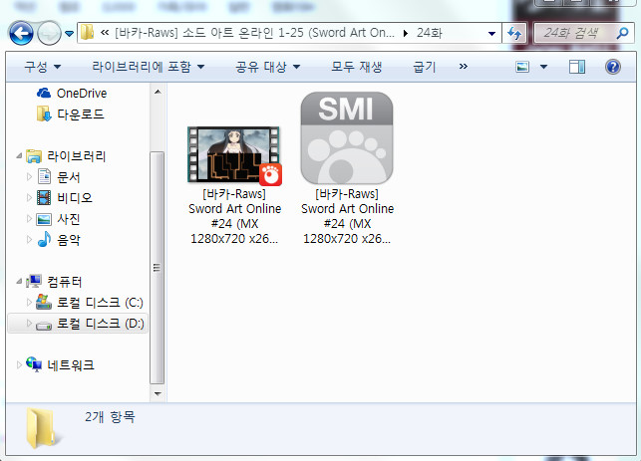Click the folder icon in address bar

[87, 32]
